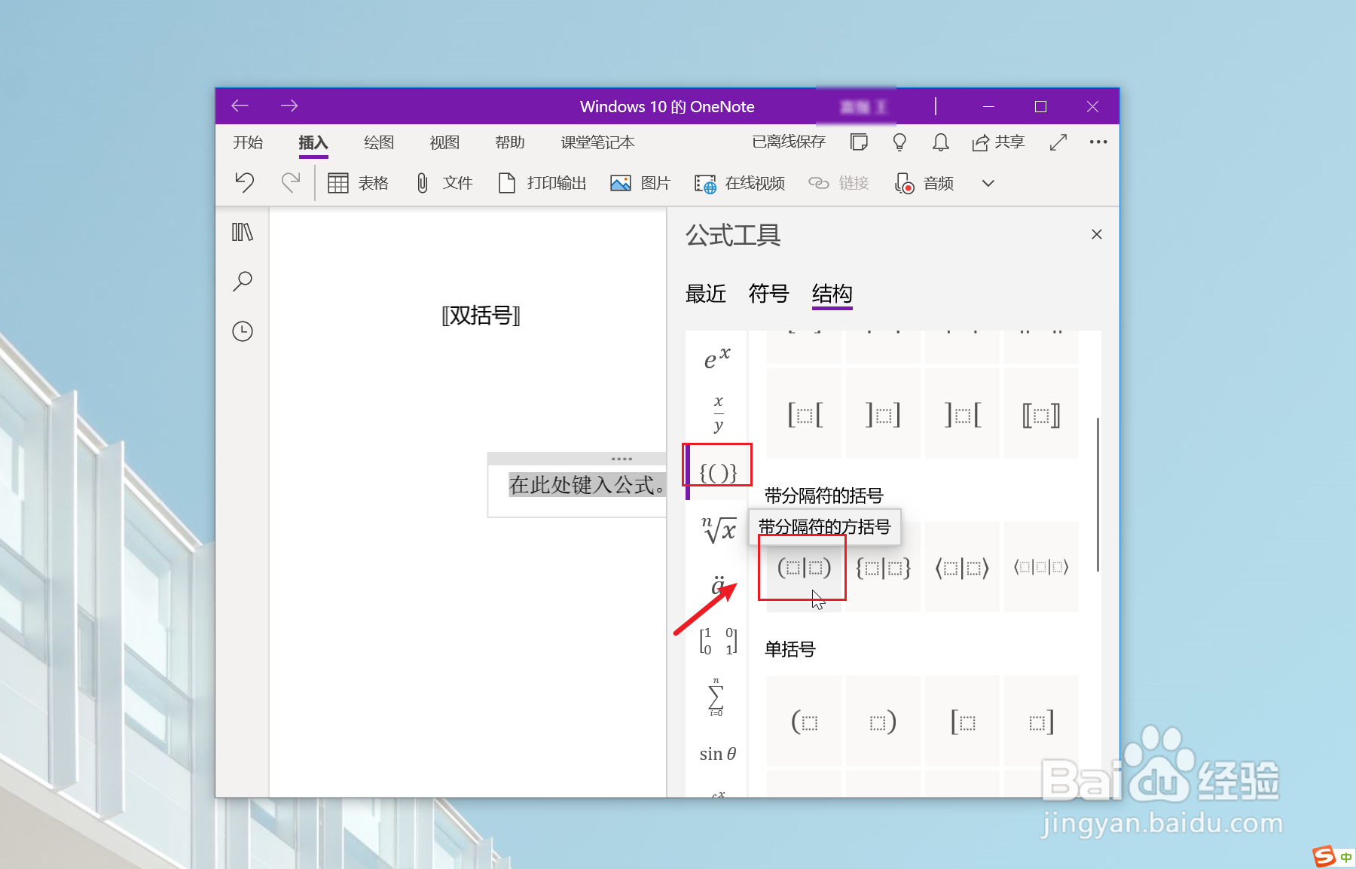Click the forward navigation arrow

[x=289, y=106]
